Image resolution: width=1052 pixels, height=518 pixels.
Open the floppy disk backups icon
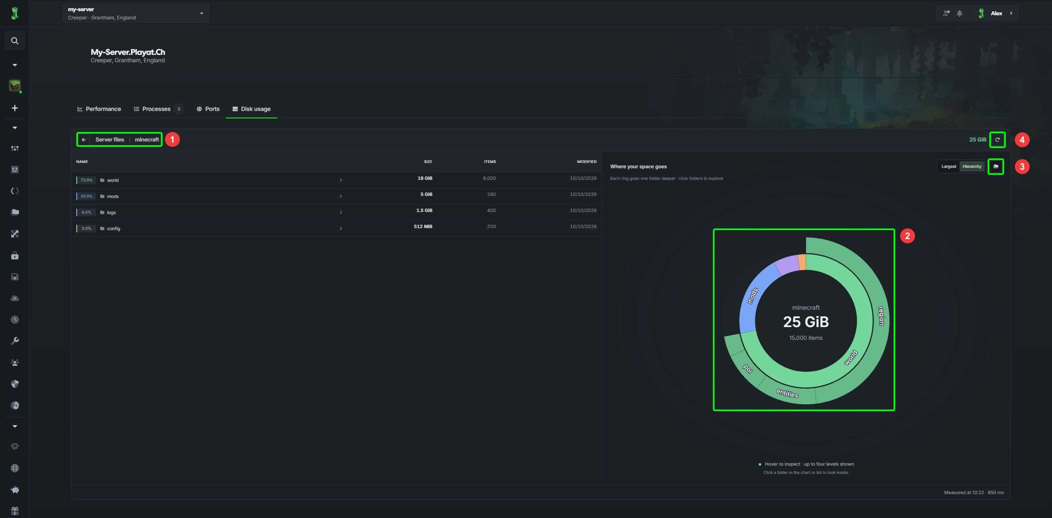15,277
